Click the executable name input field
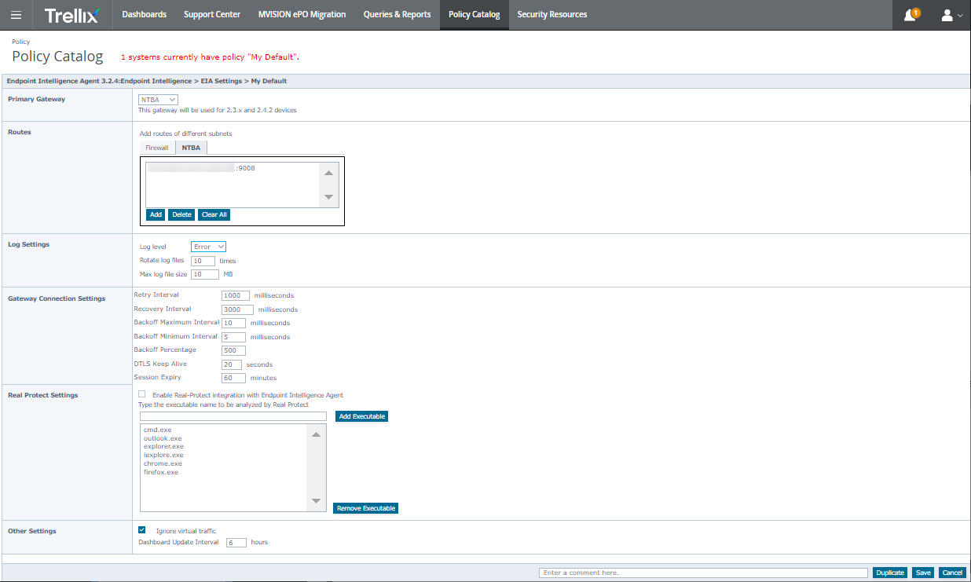Image resolution: width=971 pixels, height=582 pixels. pyautogui.click(x=233, y=416)
